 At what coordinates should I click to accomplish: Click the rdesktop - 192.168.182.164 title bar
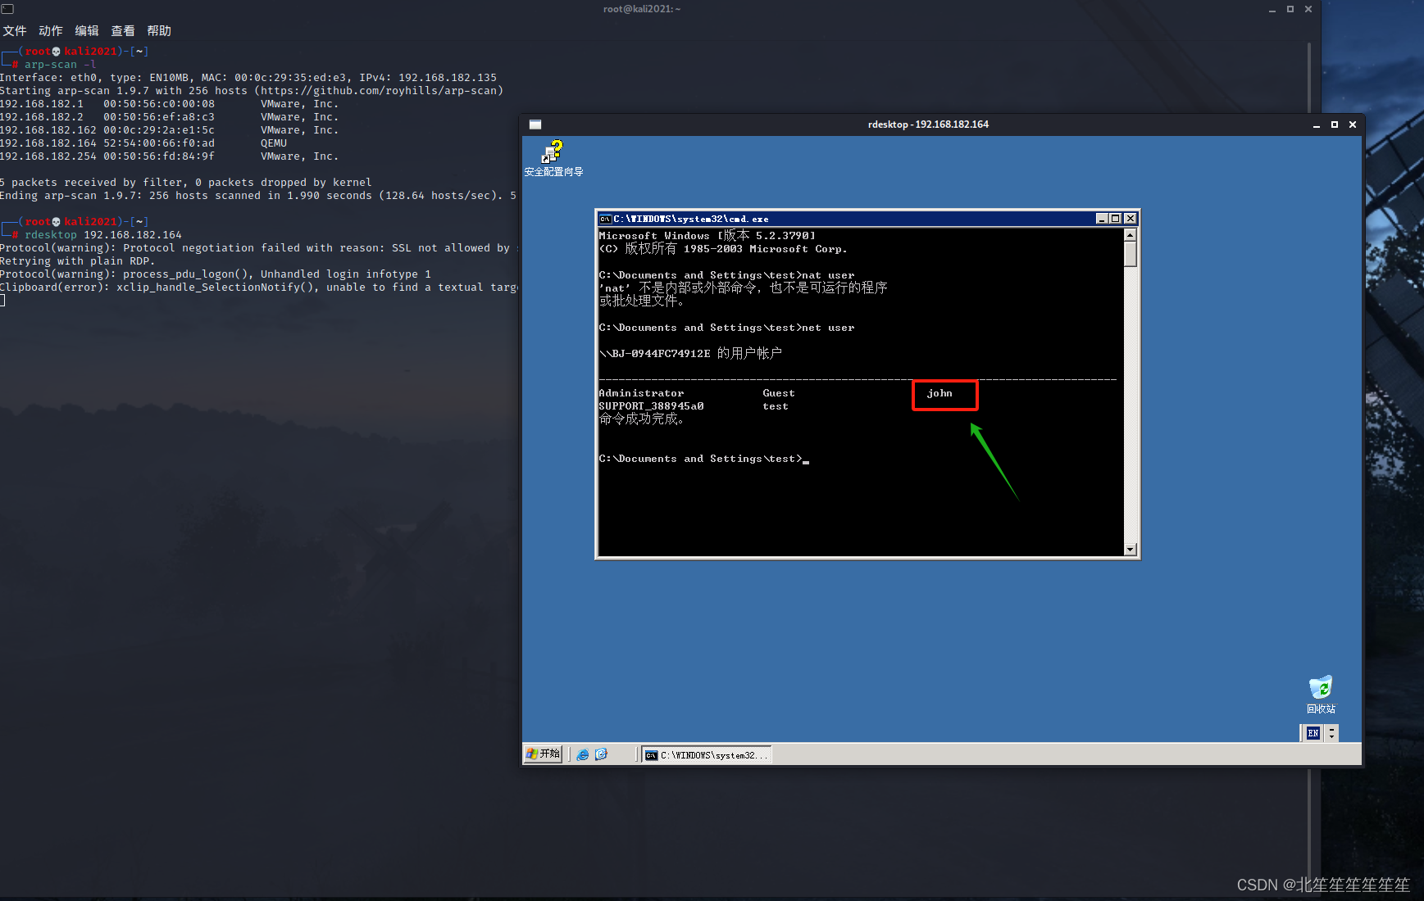coord(928,125)
